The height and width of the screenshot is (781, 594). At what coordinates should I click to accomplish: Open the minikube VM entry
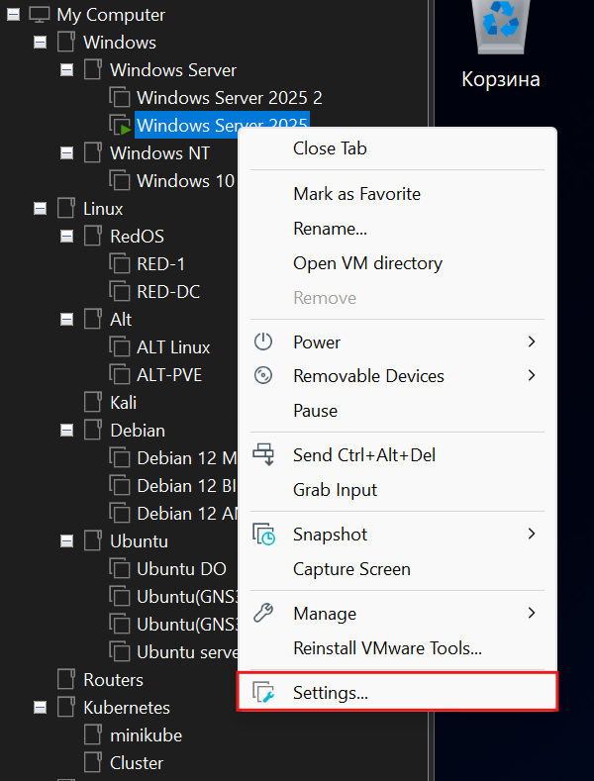pos(146,735)
